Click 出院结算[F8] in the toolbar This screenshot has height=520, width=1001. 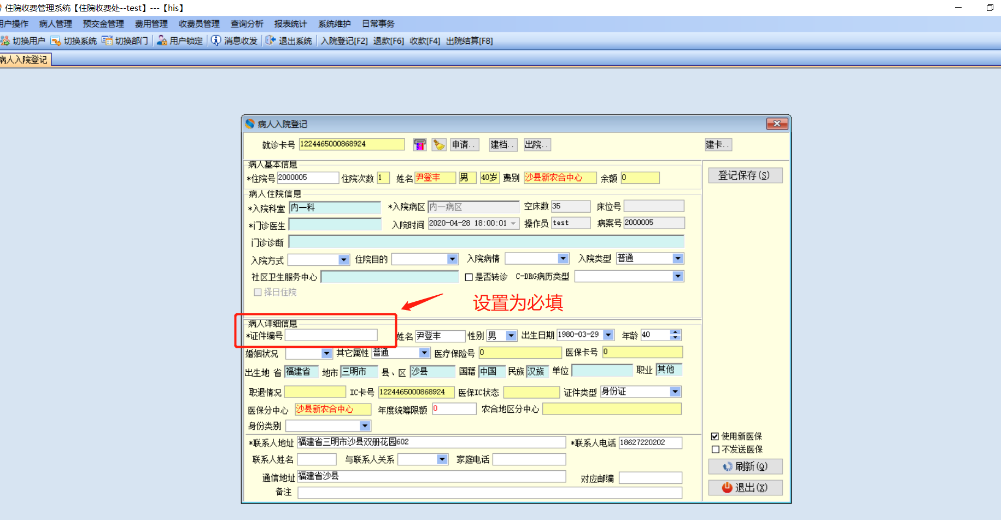(470, 40)
